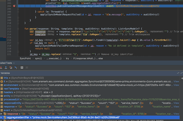
Task: Open the Evaluate Expression calculator icon
Action: (x=22, y=67)
